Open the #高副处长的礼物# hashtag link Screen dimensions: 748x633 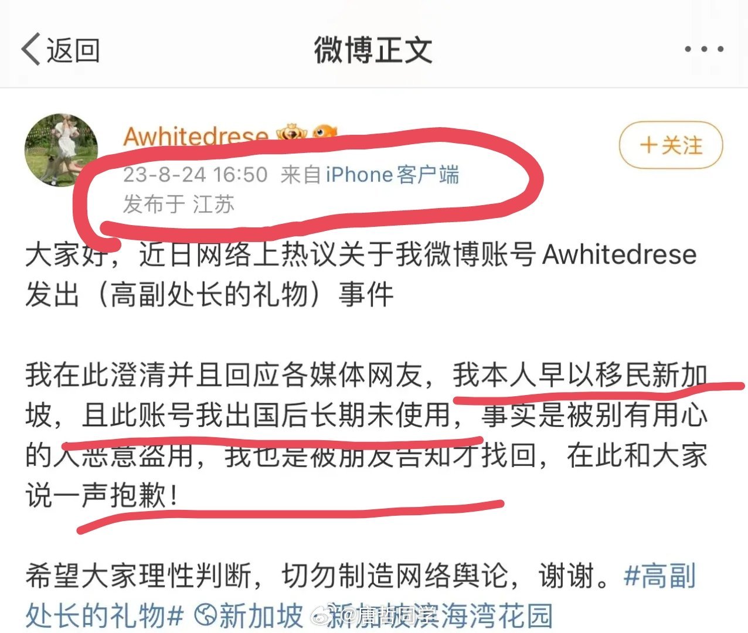360,595
